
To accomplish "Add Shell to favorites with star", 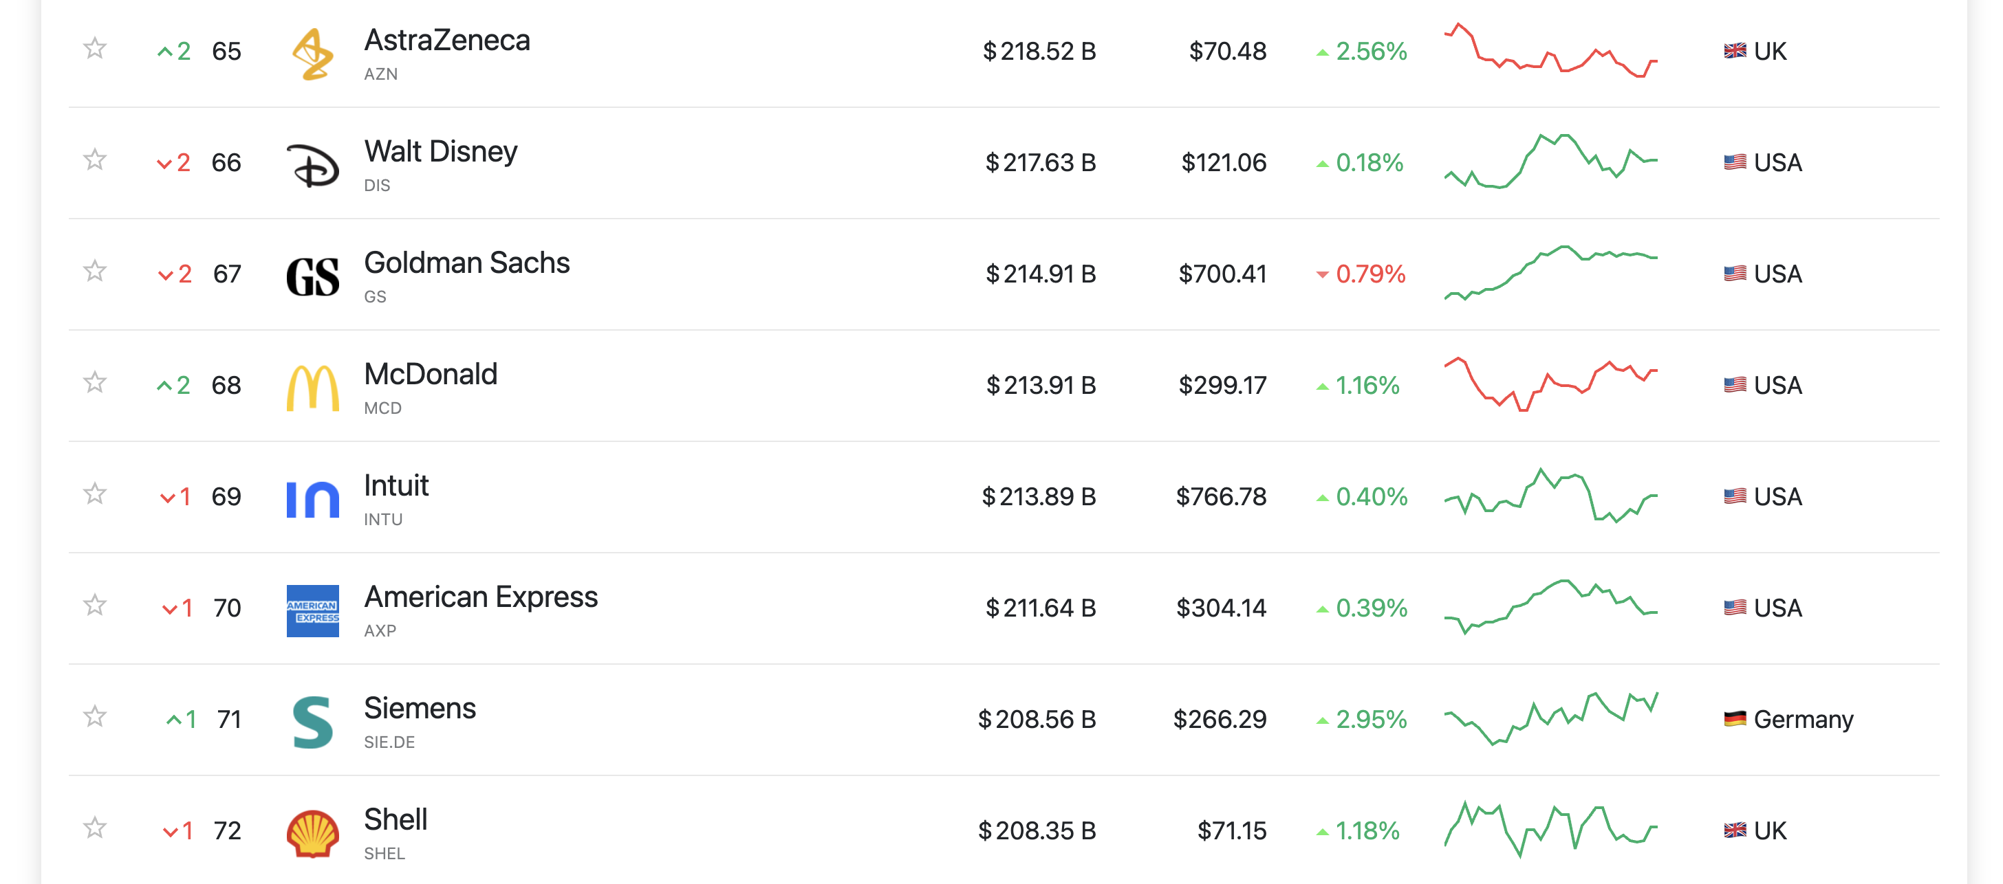I will 95,828.
